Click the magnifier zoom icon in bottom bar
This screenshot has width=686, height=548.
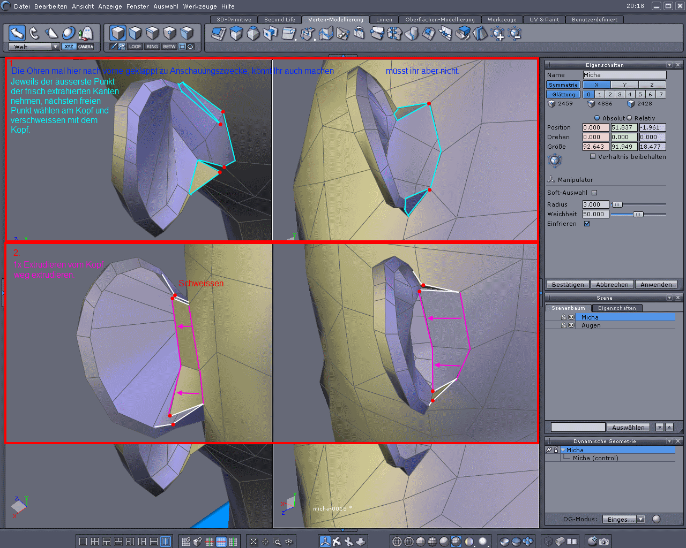tap(277, 542)
